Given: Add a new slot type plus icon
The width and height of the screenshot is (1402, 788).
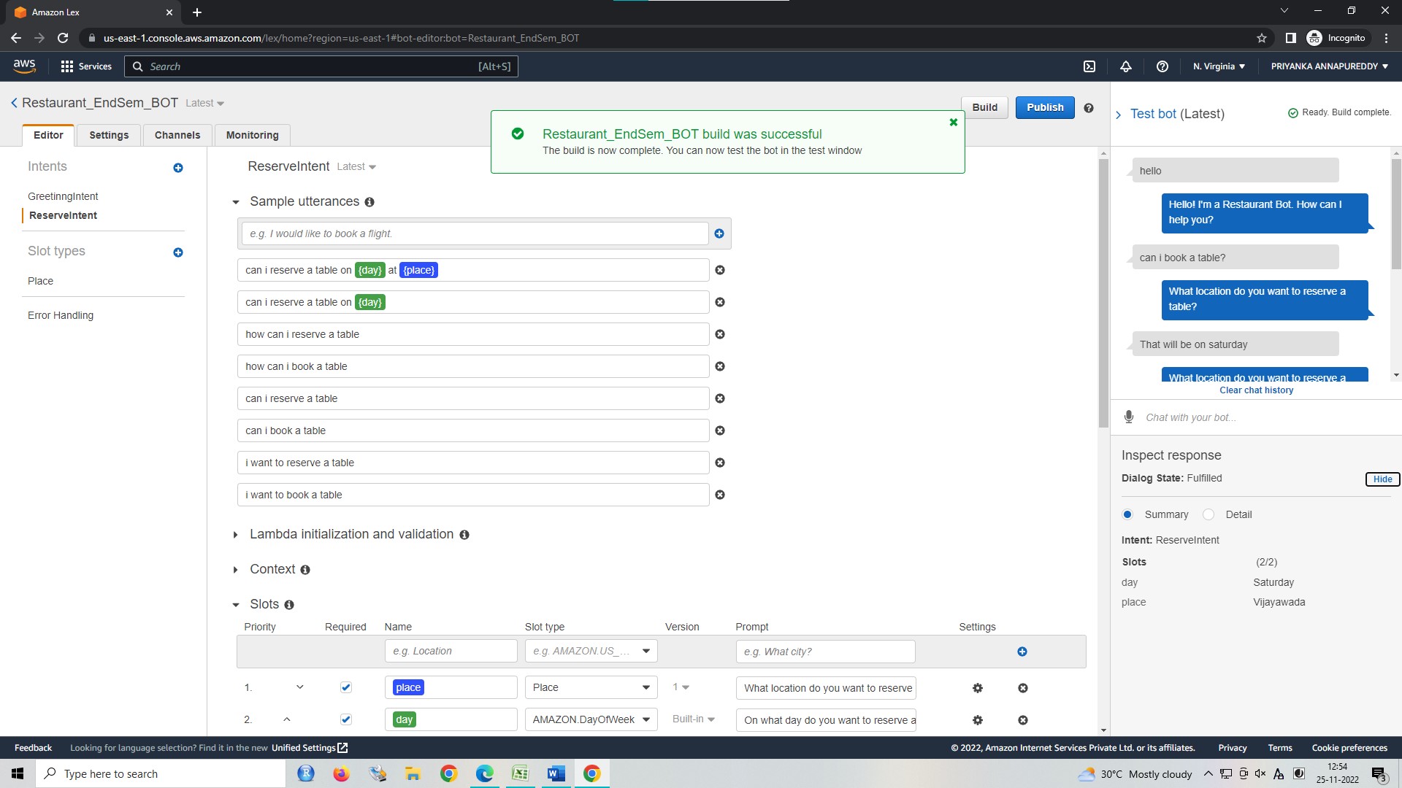Looking at the screenshot, I should point(177,252).
